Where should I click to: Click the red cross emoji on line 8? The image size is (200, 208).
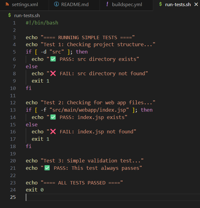point(53,74)
